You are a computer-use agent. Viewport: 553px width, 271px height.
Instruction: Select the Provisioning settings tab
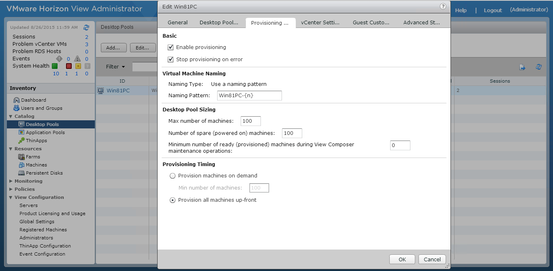[x=270, y=23]
